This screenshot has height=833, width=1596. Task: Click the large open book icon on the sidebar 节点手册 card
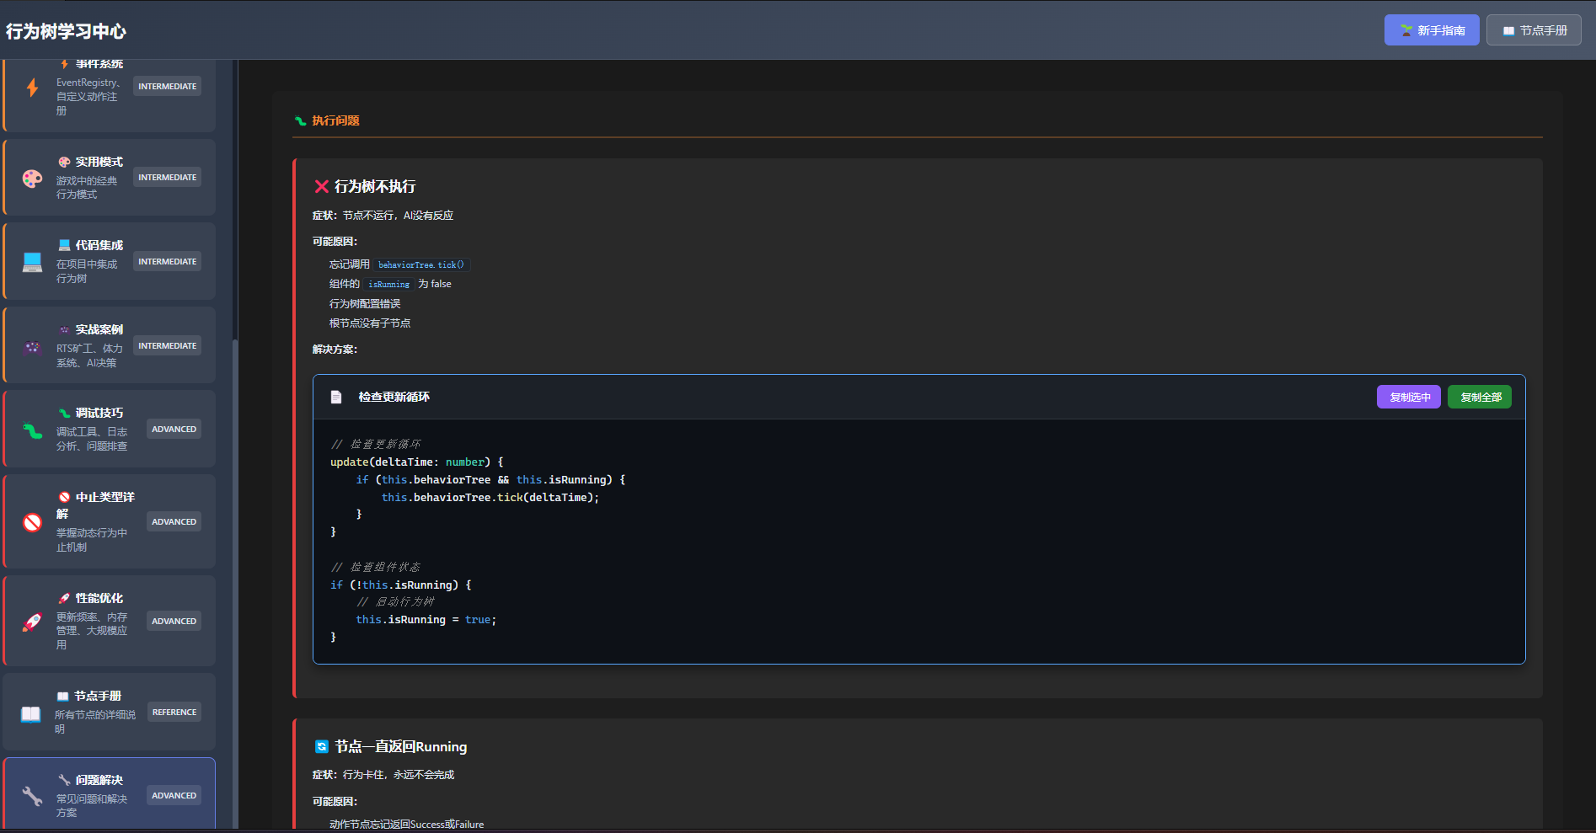30,714
